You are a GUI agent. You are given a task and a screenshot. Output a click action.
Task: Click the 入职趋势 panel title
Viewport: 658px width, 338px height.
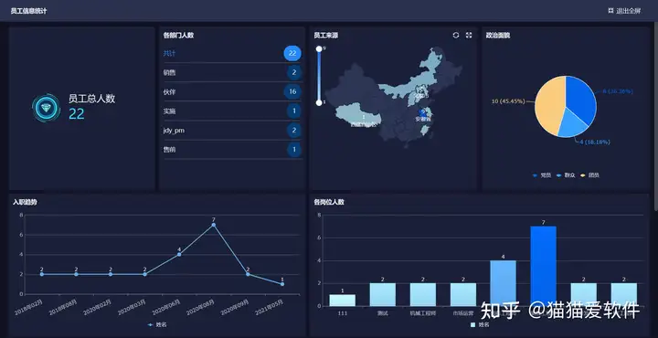click(x=25, y=202)
